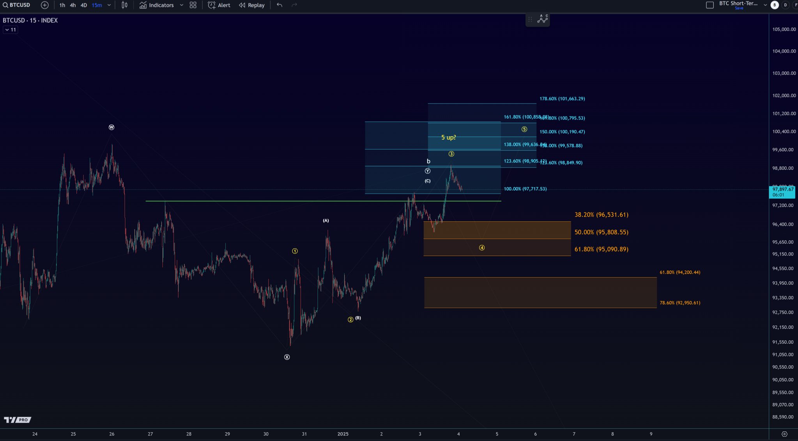Start bar Replay mode
The height and width of the screenshot is (441, 798).
[x=252, y=5]
